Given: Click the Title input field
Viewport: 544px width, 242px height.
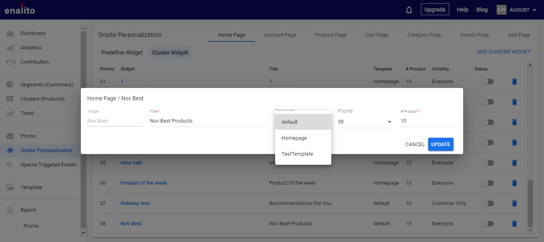Looking at the screenshot, I should point(209,121).
